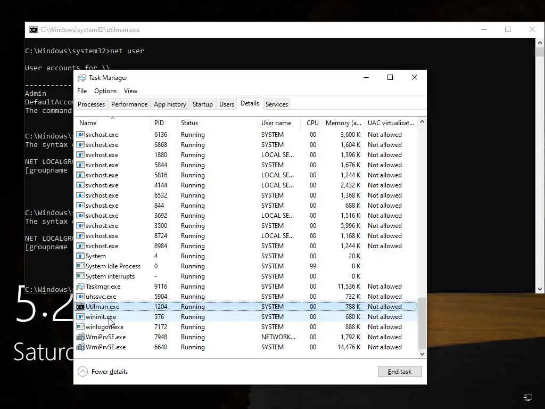This screenshot has width=545, height=409.
Task: Click network icon at screen bottom right
Action: pyautogui.click(x=528, y=397)
